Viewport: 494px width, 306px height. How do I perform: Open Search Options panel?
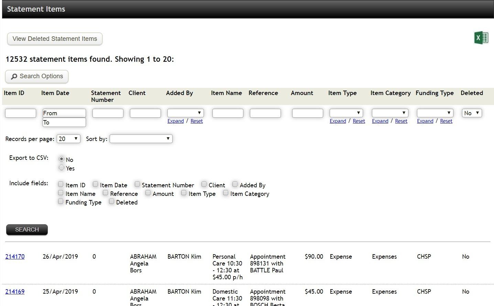pyautogui.click(x=36, y=76)
